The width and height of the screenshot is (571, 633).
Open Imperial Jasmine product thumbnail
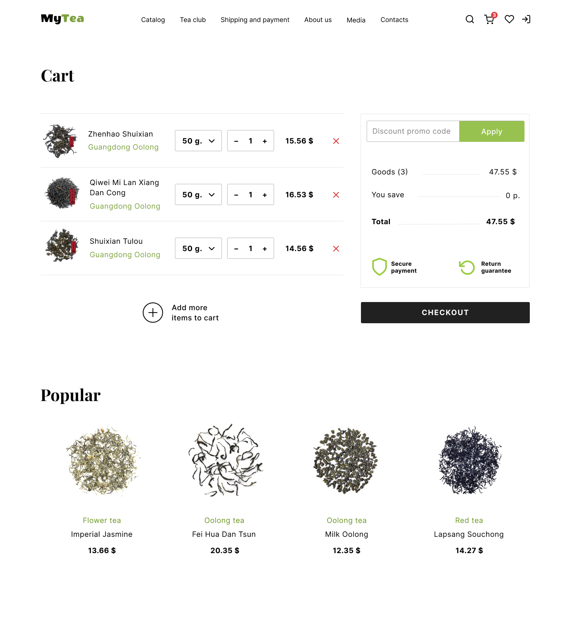(102, 461)
